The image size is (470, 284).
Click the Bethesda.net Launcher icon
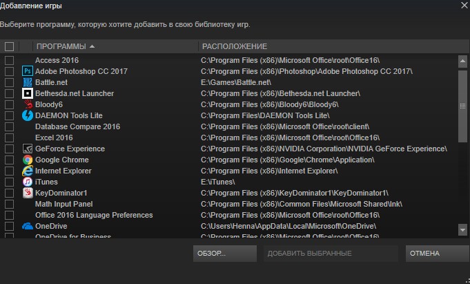coord(28,93)
